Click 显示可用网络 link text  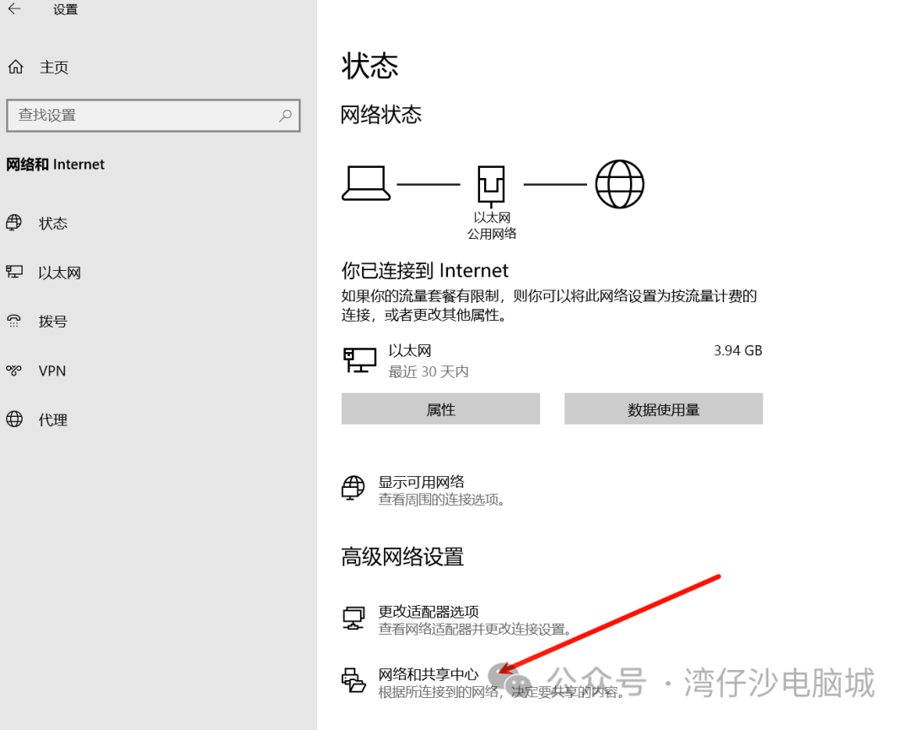pos(421,482)
